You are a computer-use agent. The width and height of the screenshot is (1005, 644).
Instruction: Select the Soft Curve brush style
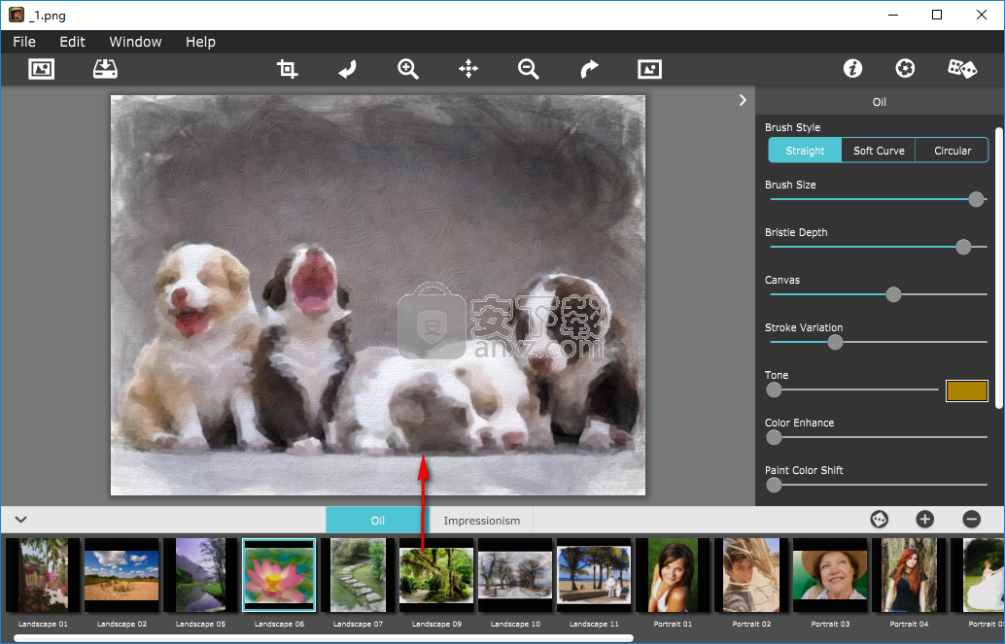coord(879,151)
